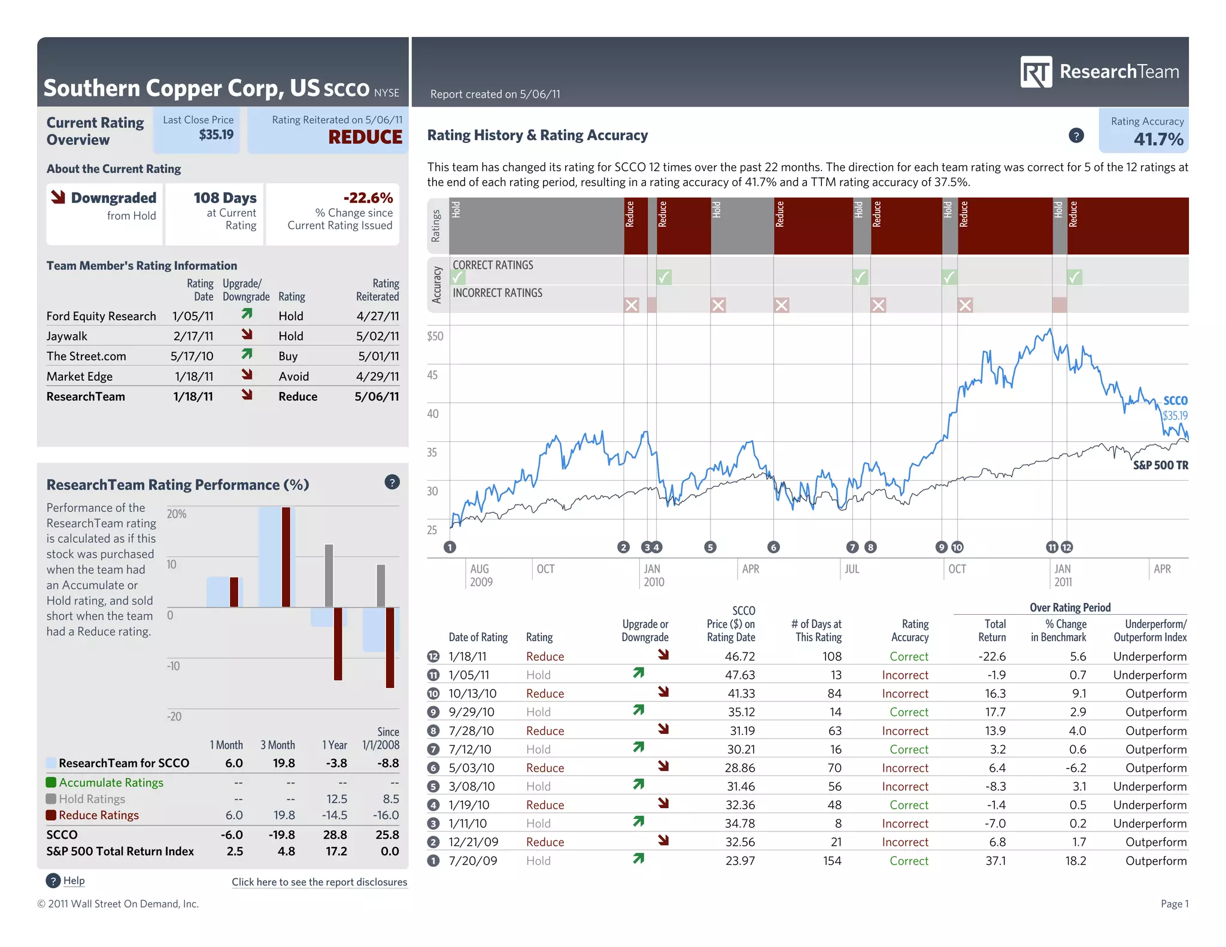This screenshot has width=1226, height=947.
Task: Click rating marker 6 on the chart
Action: pyautogui.click(x=773, y=547)
